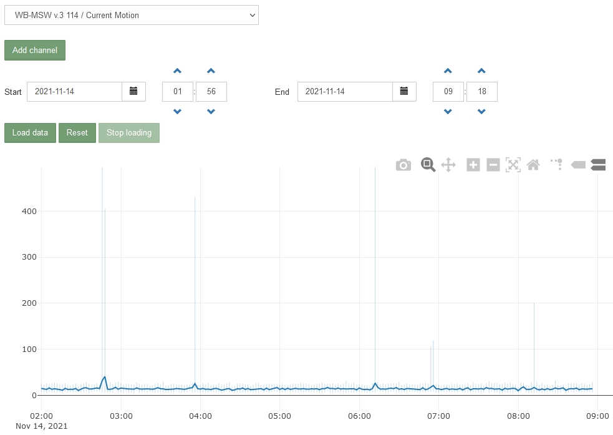This screenshot has height=435, width=613.
Task: Click the Load data button
Action: (x=30, y=132)
